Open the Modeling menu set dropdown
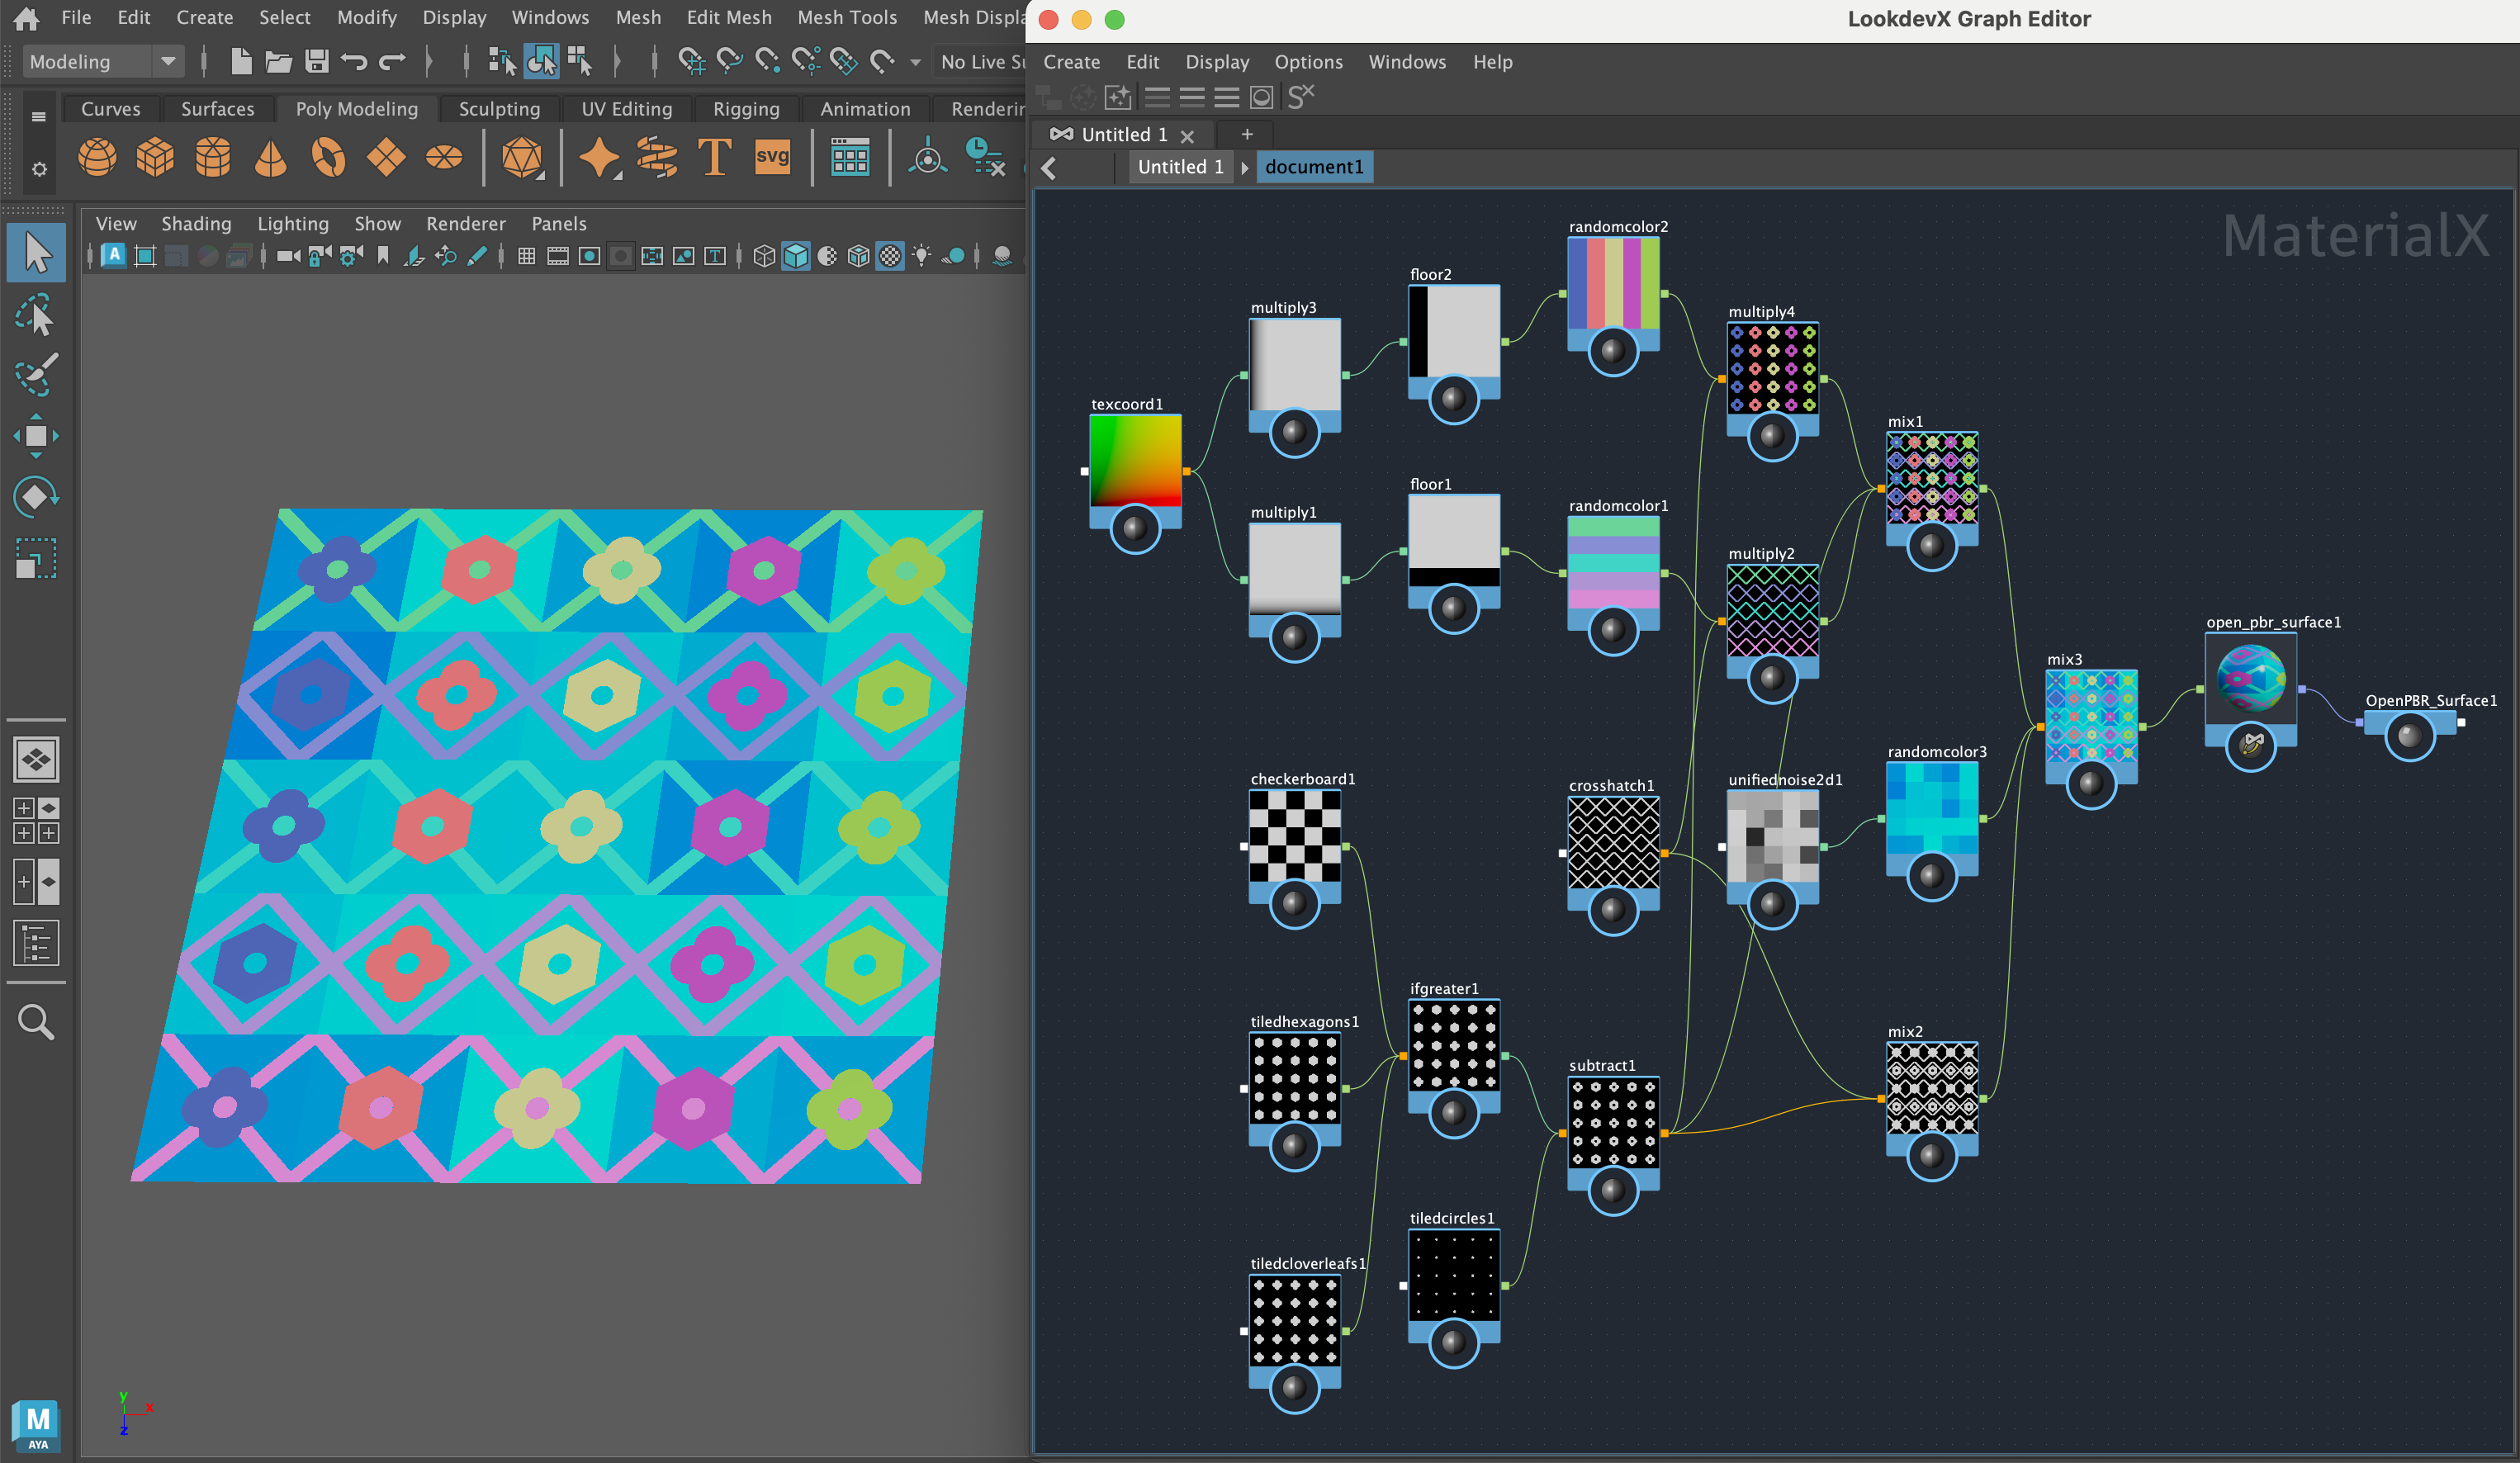Viewport: 2520px width, 1463px height. [103, 62]
